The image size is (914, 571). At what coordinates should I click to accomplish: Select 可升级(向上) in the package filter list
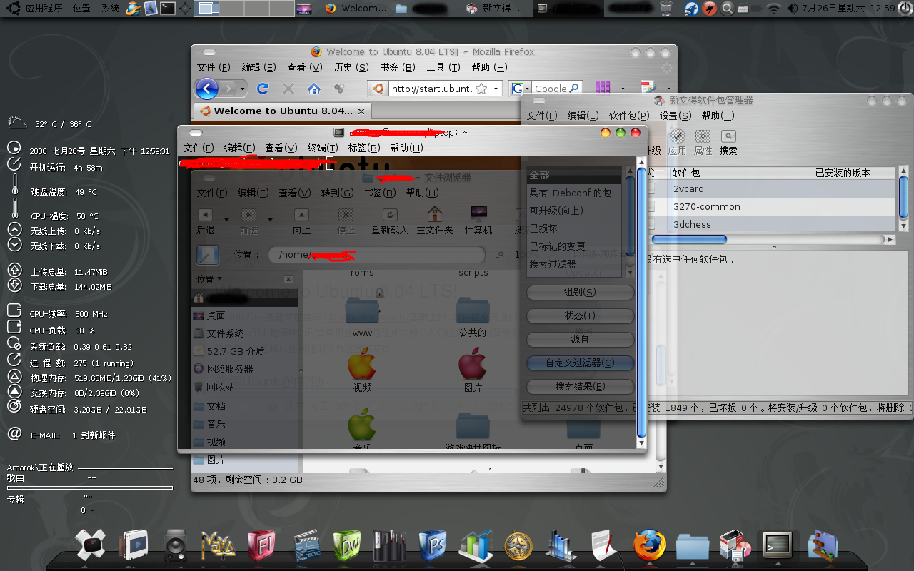tap(556, 211)
